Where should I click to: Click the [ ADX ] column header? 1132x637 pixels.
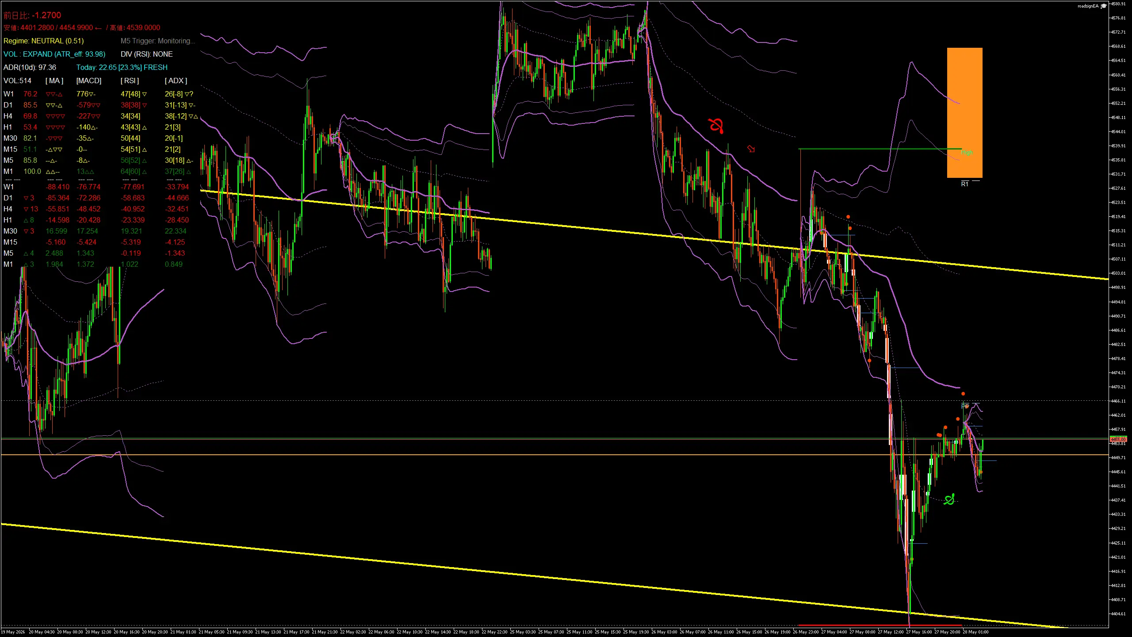click(176, 81)
